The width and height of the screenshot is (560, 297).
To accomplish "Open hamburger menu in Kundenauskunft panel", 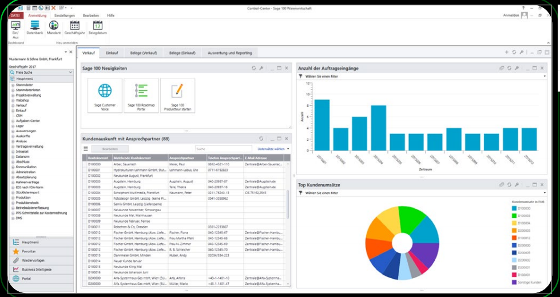I will click(86, 149).
